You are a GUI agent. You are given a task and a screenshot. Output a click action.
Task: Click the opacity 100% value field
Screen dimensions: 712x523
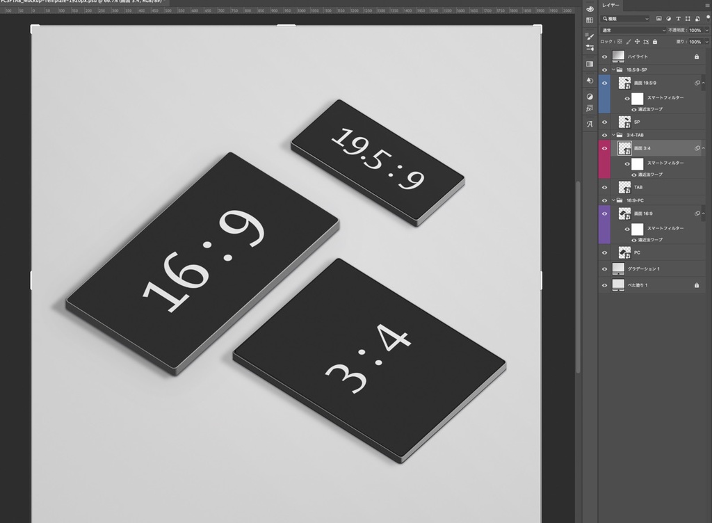[x=695, y=30]
